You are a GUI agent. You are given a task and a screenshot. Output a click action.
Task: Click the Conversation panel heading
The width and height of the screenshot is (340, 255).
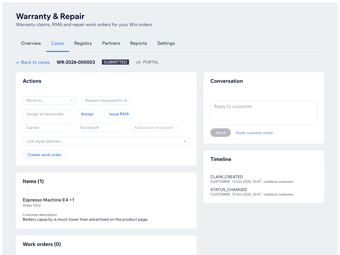point(227,81)
